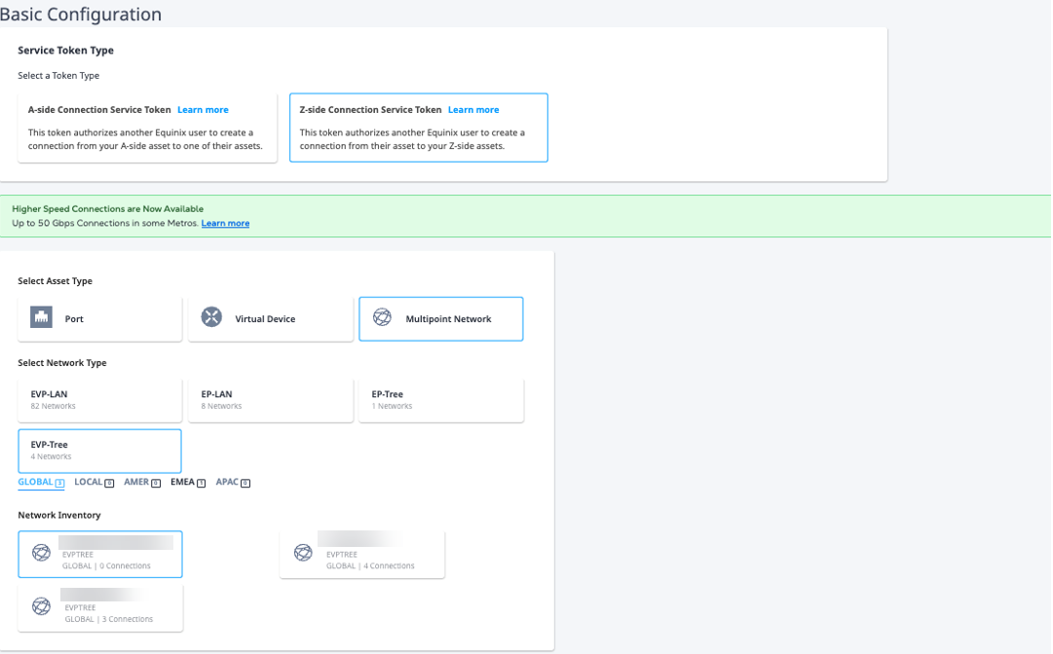1053x654 pixels.
Task: Select the EP-LAN network type
Action: pos(271,400)
